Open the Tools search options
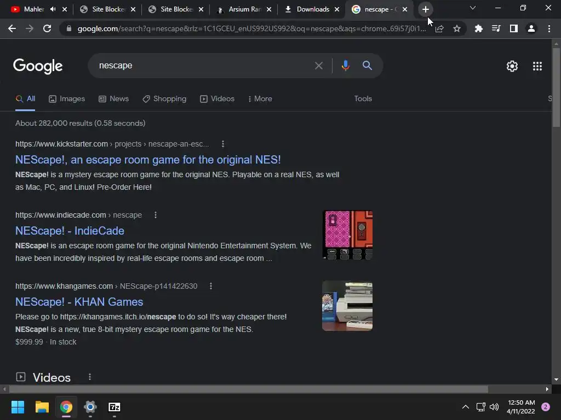Viewport: 561px width, 420px height. click(x=363, y=99)
